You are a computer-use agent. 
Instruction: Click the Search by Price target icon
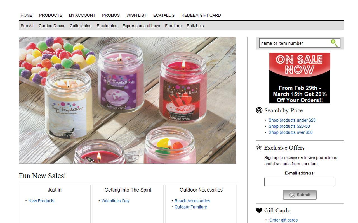pos(259,110)
